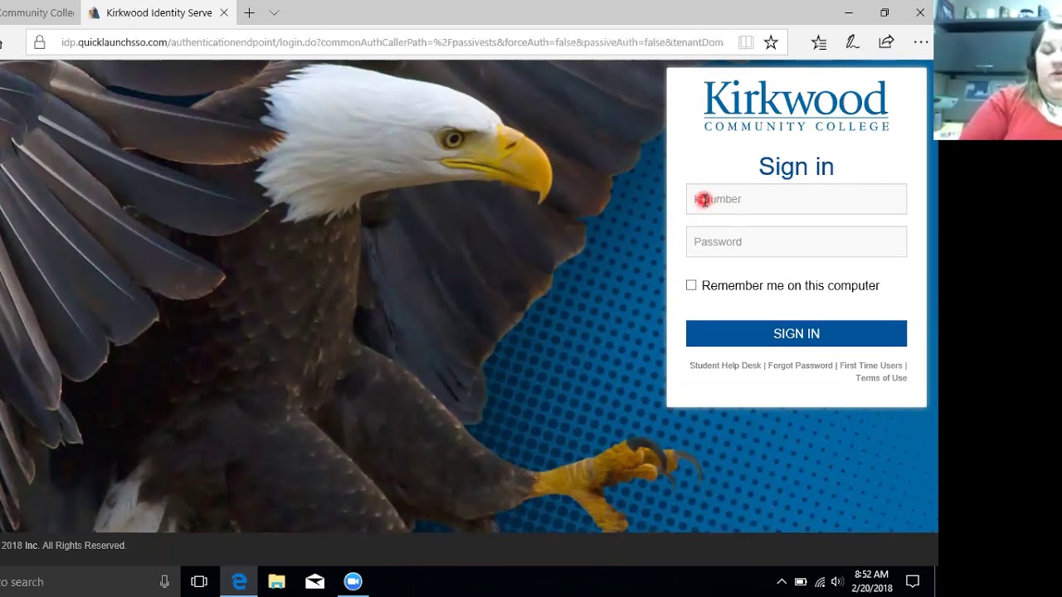Click the Password input field

(796, 242)
